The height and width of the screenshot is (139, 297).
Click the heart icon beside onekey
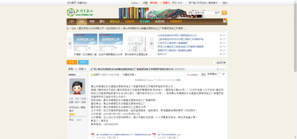click(188, 75)
